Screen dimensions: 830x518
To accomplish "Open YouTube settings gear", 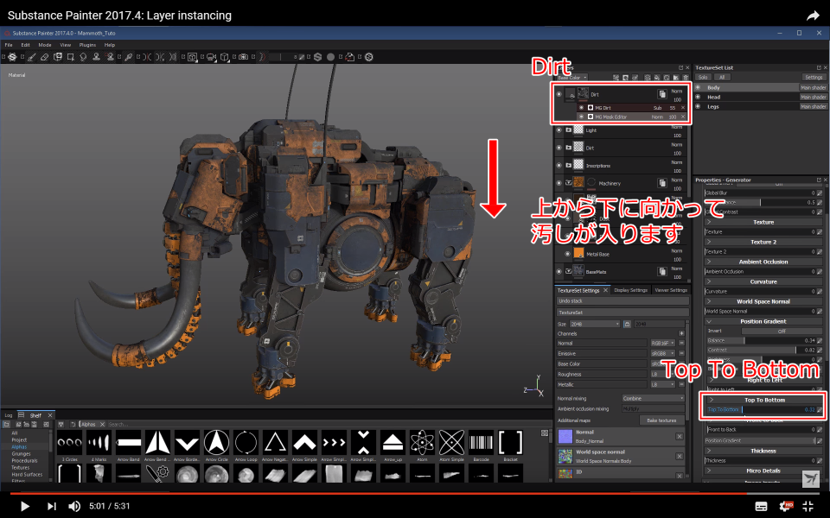I will (x=786, y=506).
